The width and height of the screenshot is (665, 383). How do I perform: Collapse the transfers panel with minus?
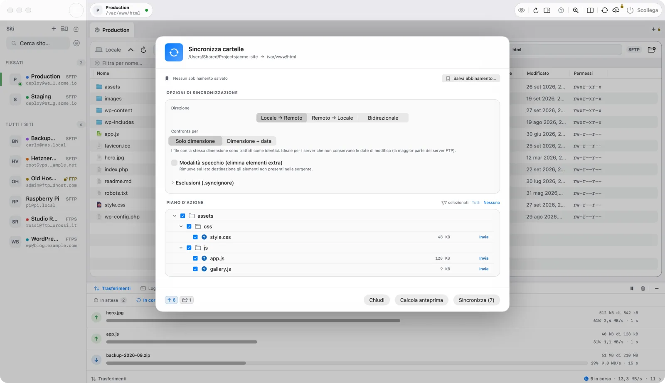(657, 288)
